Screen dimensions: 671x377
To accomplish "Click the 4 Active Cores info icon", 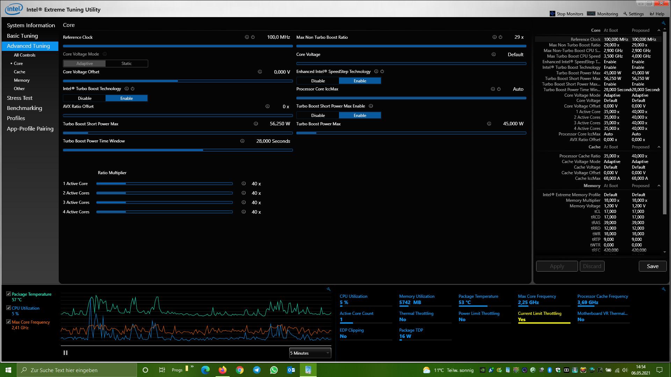I will 244,212.
